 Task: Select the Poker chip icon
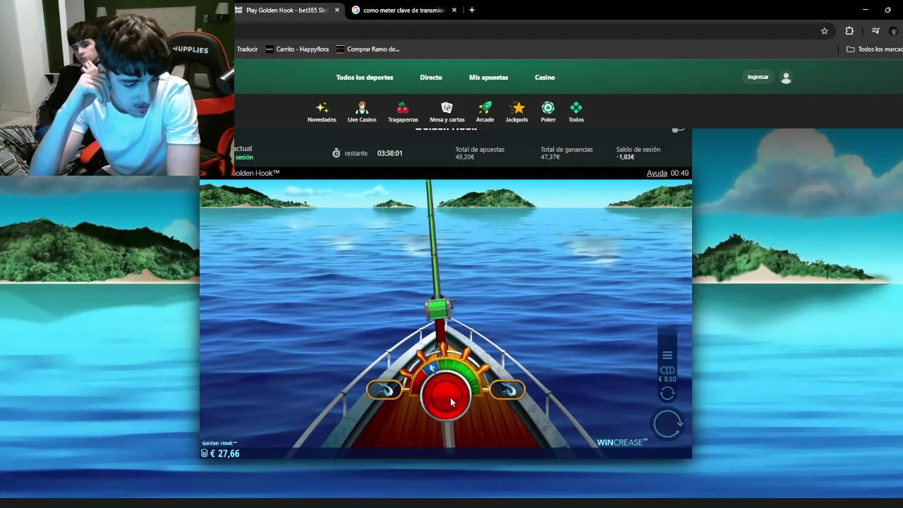(548, 108)
